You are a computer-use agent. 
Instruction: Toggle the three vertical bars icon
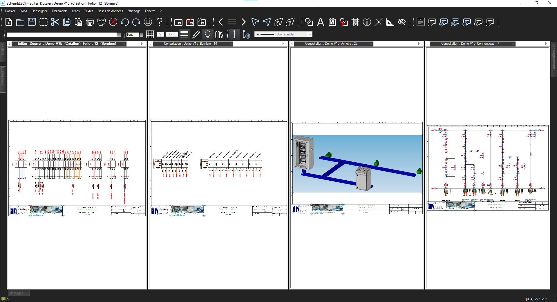tap(219, 35)
